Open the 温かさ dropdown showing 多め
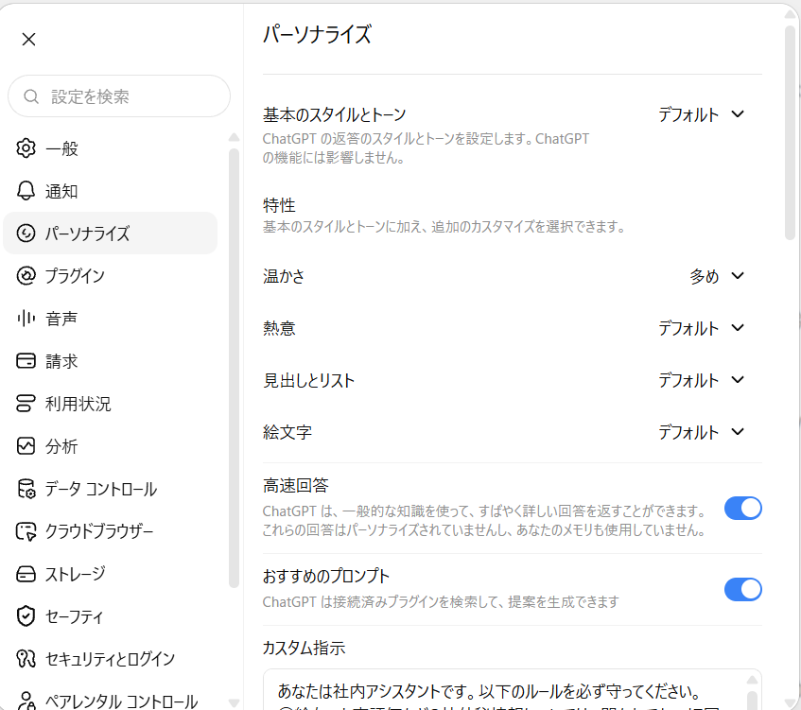 pos(717,276)
